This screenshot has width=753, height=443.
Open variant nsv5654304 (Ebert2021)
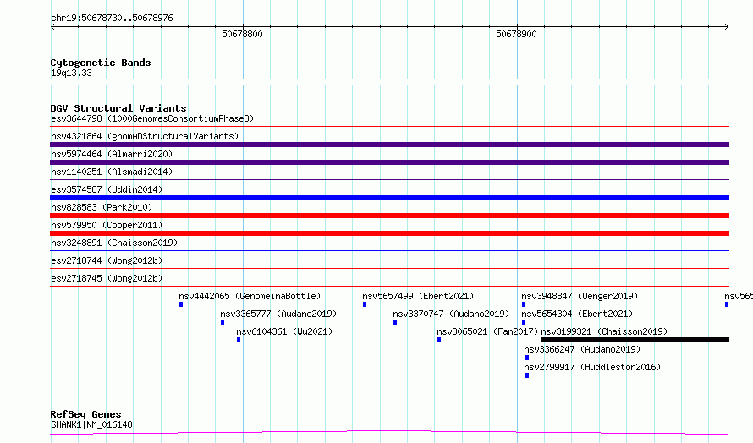[577, 314]
